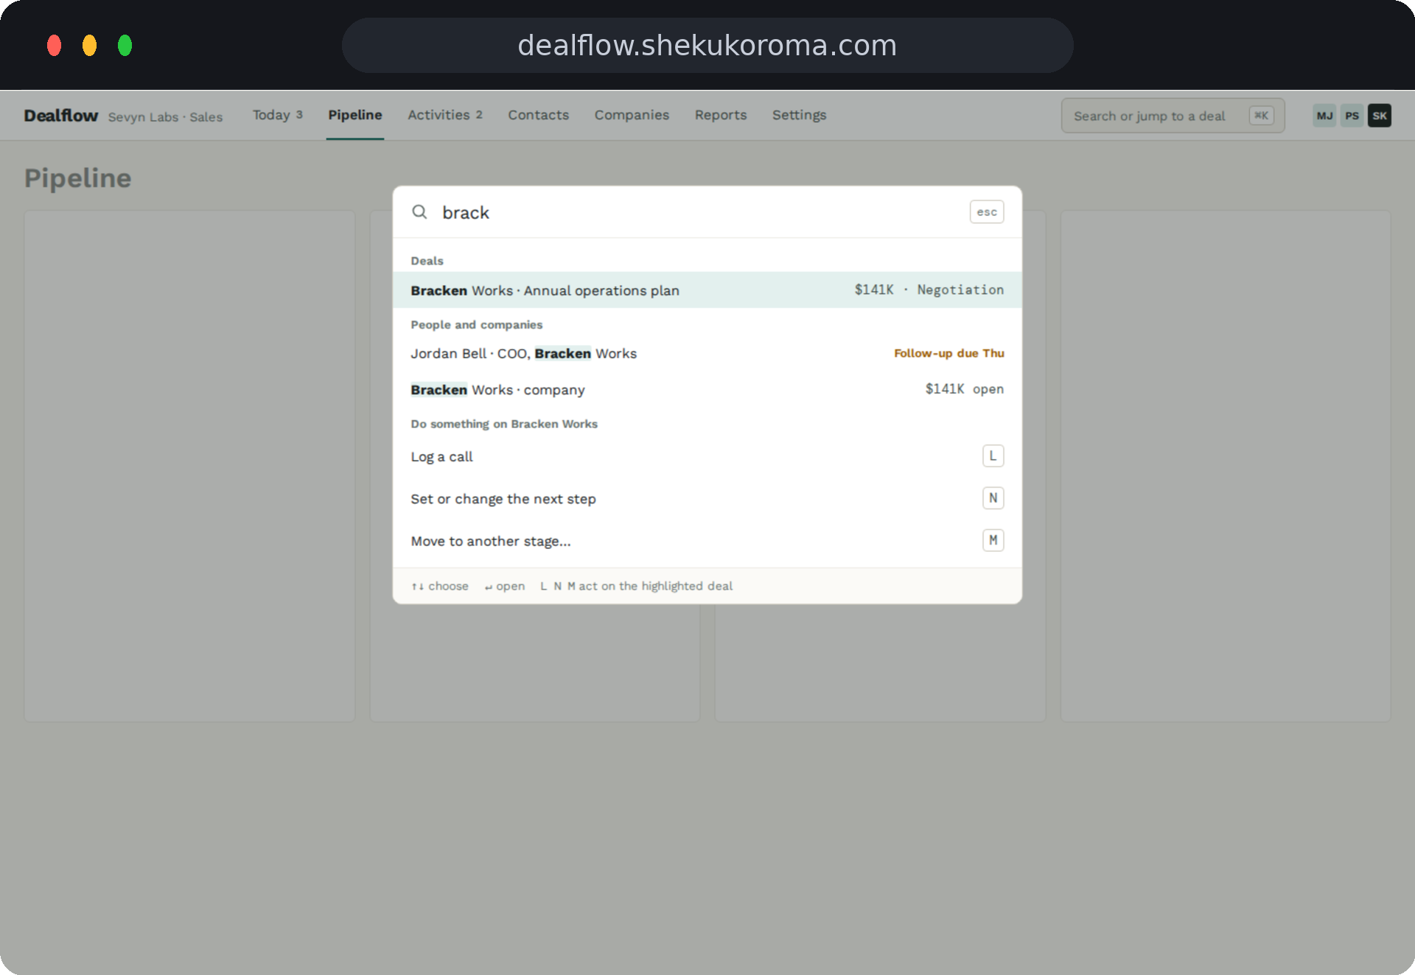Go to the Companies tab
1415x975 pixels.
pyautogui.click(x=632, y=115)
